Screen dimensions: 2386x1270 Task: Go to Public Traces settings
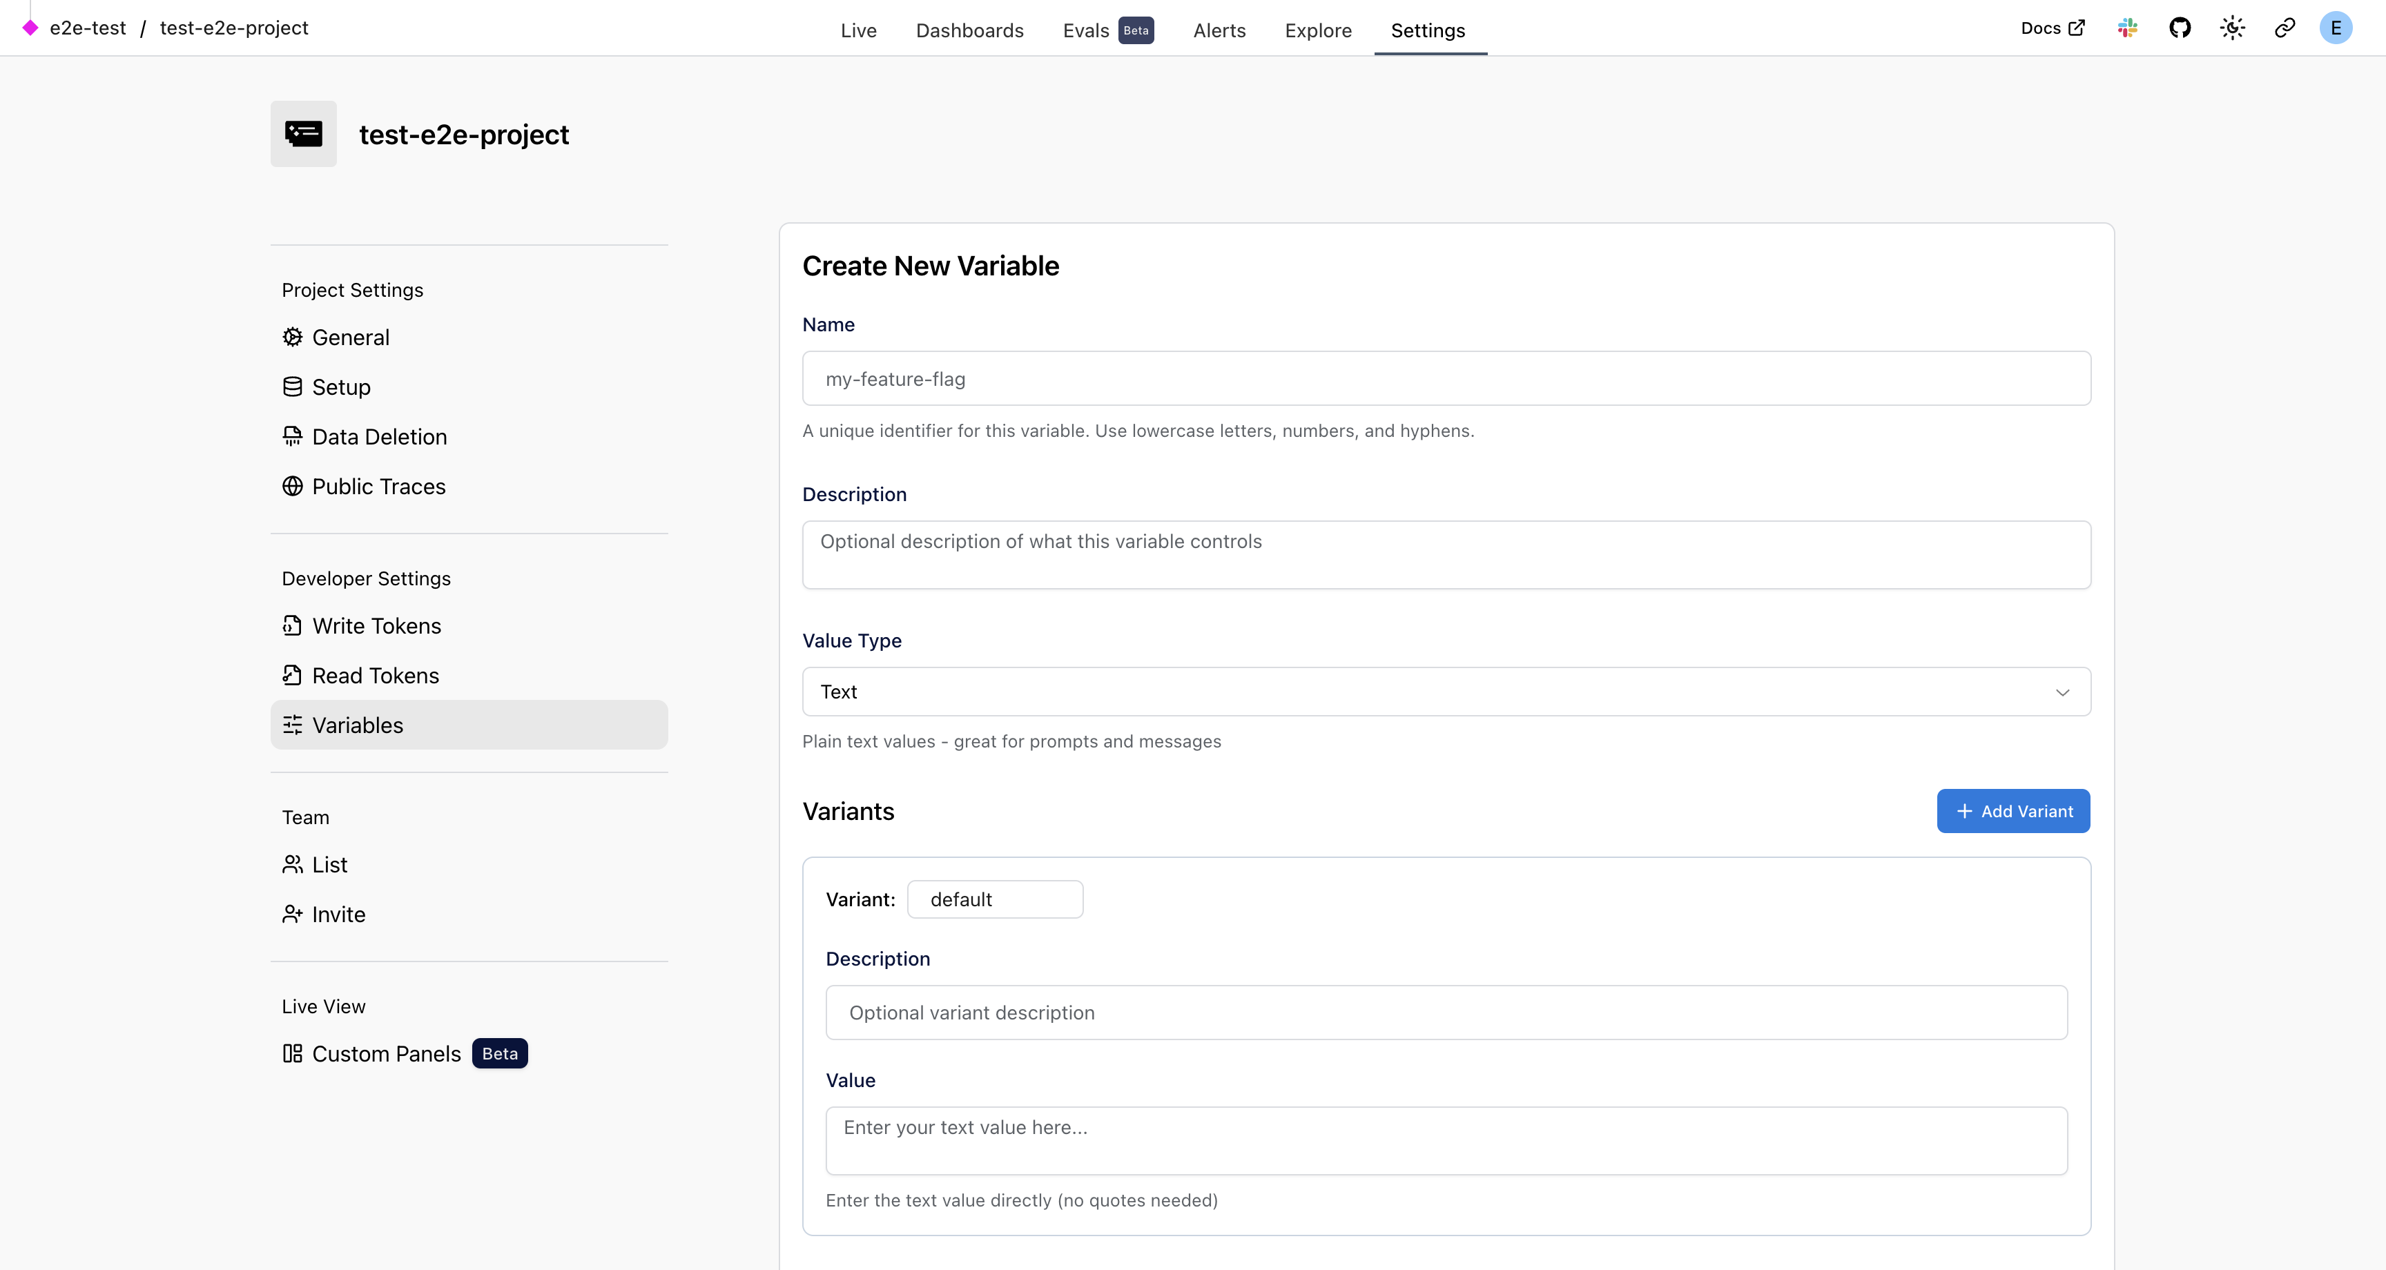pyautogui.click(x=378, y=487)
